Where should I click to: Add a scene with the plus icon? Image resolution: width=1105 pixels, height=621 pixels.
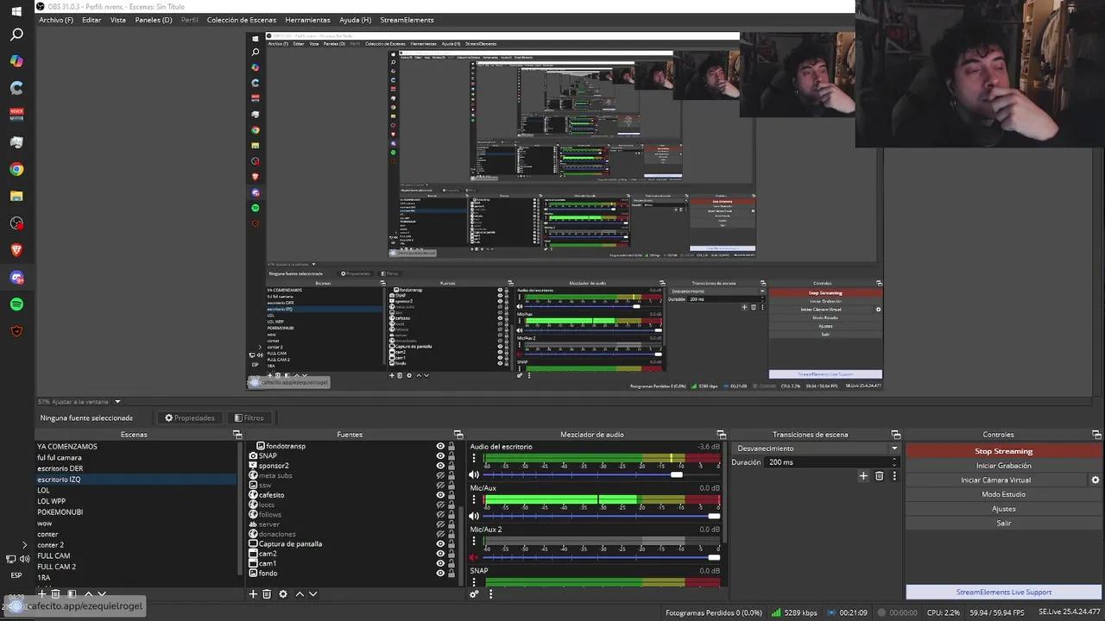tap(41, 593)
